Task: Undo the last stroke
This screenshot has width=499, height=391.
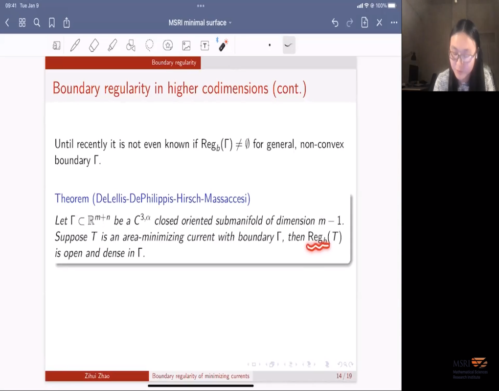Action: tap(335, 22)
